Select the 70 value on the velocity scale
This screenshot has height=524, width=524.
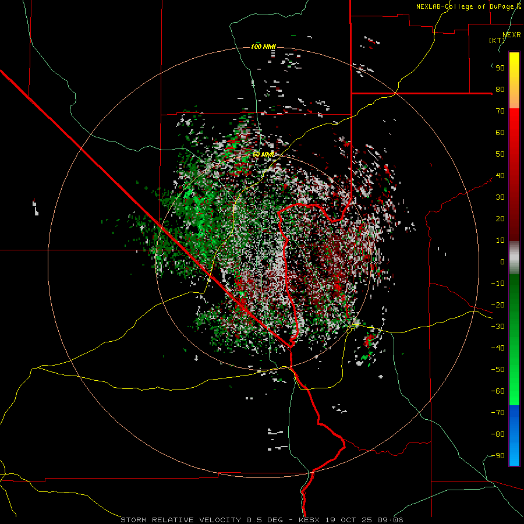500,111
